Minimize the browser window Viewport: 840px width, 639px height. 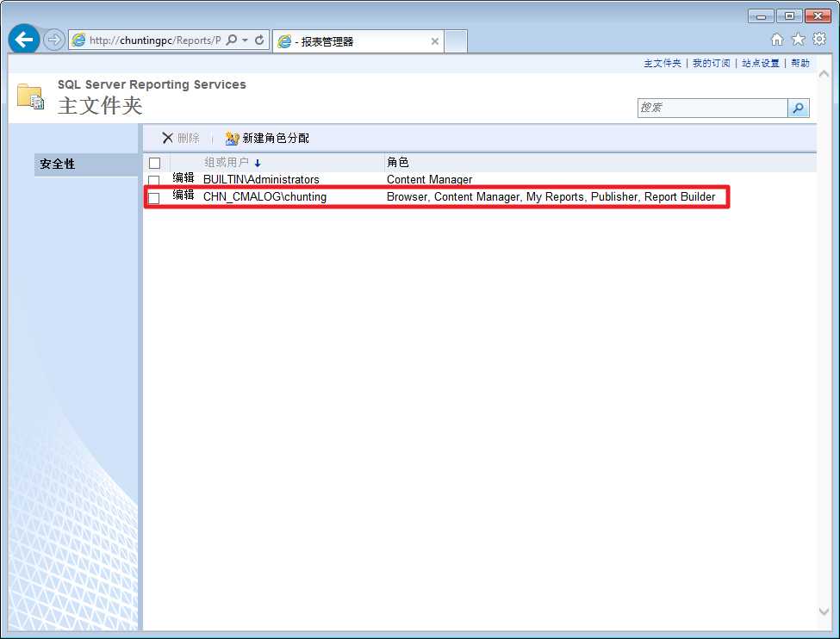[x=761, y=16]
